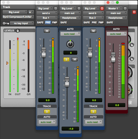
Task: Open main out selector in Master 1 window
Action: [x=116, y=13]
